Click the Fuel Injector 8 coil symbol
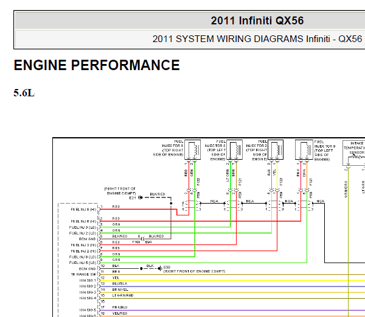 [192, 150]
